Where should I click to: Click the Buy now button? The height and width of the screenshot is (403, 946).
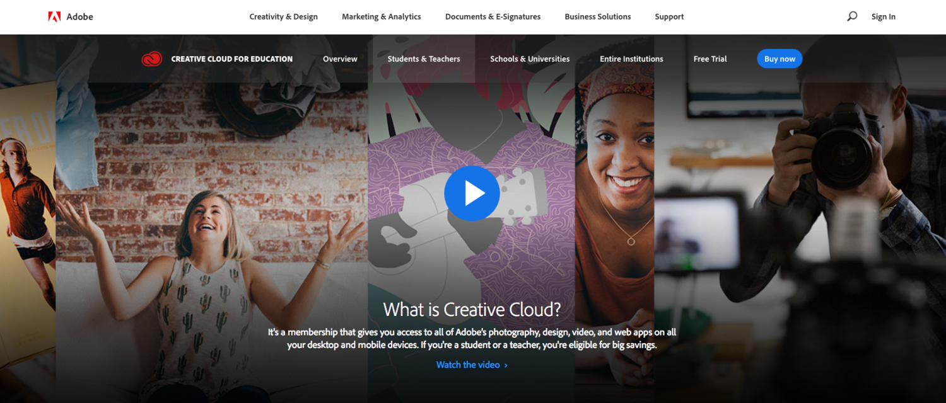point(780,59)
